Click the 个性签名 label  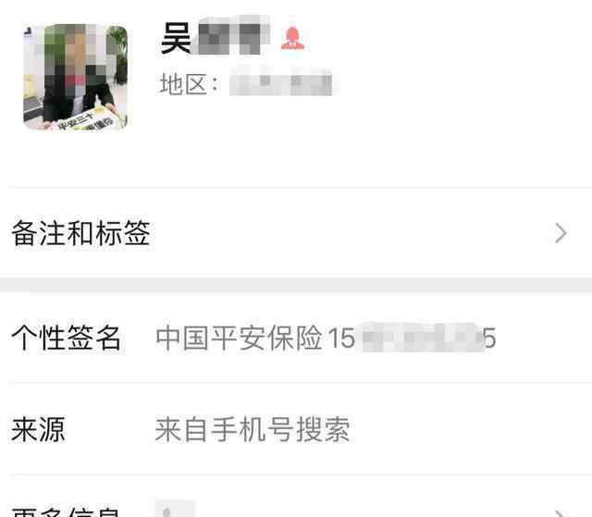[x=66, y=338]
